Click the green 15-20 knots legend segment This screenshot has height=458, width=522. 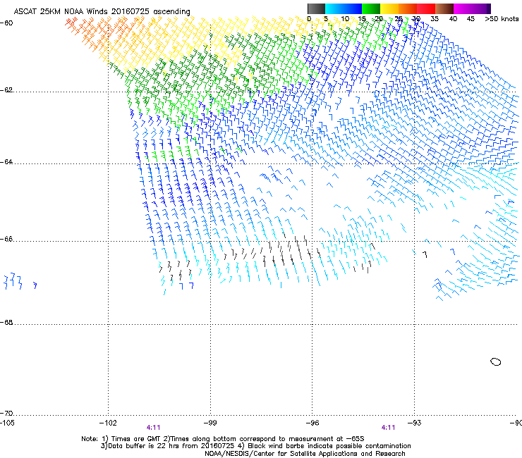[371, 8]
